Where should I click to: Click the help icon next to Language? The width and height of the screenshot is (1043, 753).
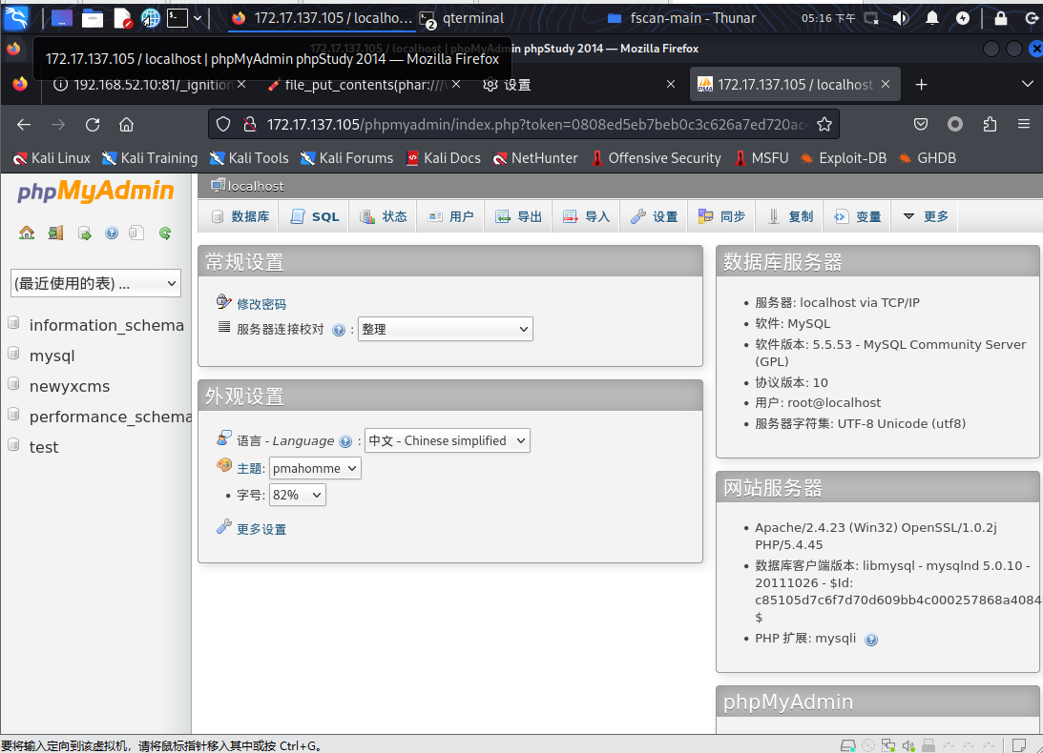[345, 441]
